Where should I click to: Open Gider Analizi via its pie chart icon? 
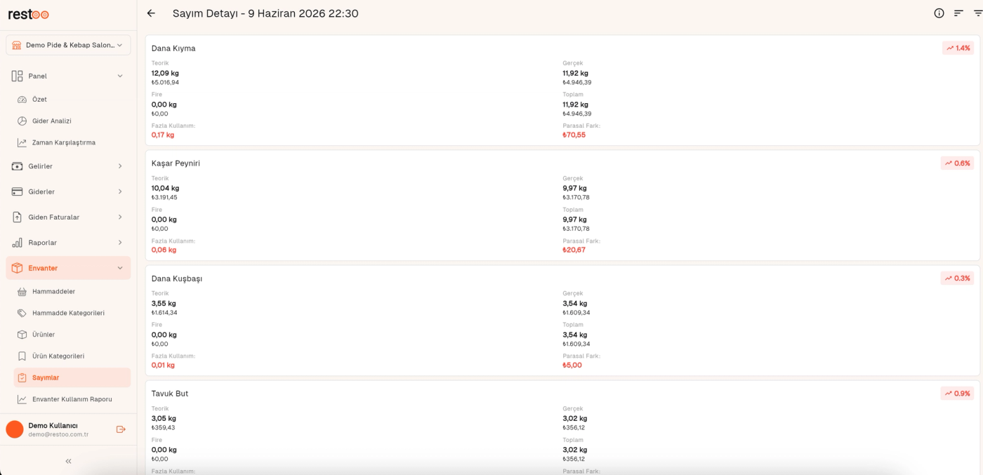22,121
